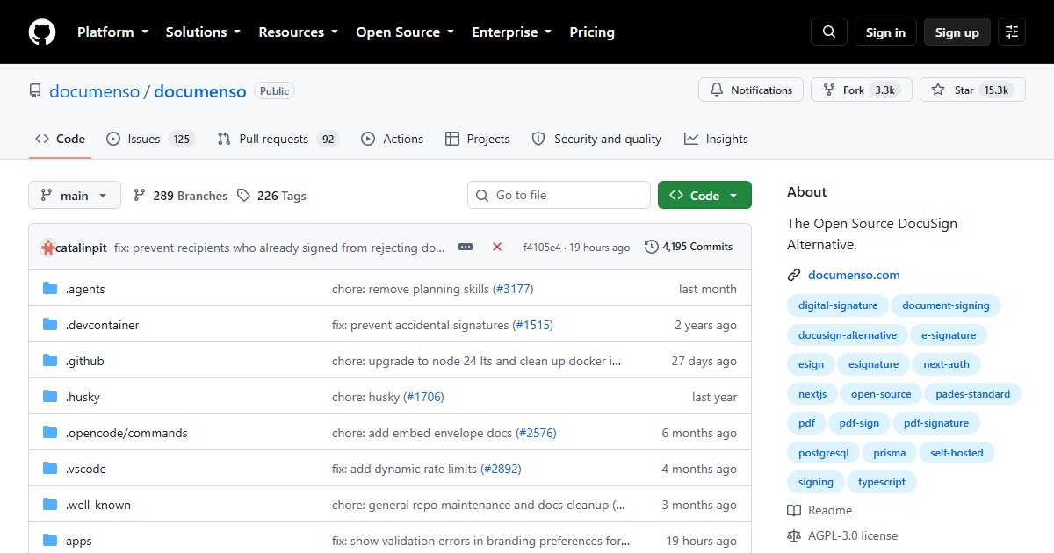Switch to the Code tab

click(60, 139)
